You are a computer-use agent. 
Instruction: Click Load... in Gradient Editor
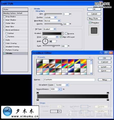click(105, 67)
